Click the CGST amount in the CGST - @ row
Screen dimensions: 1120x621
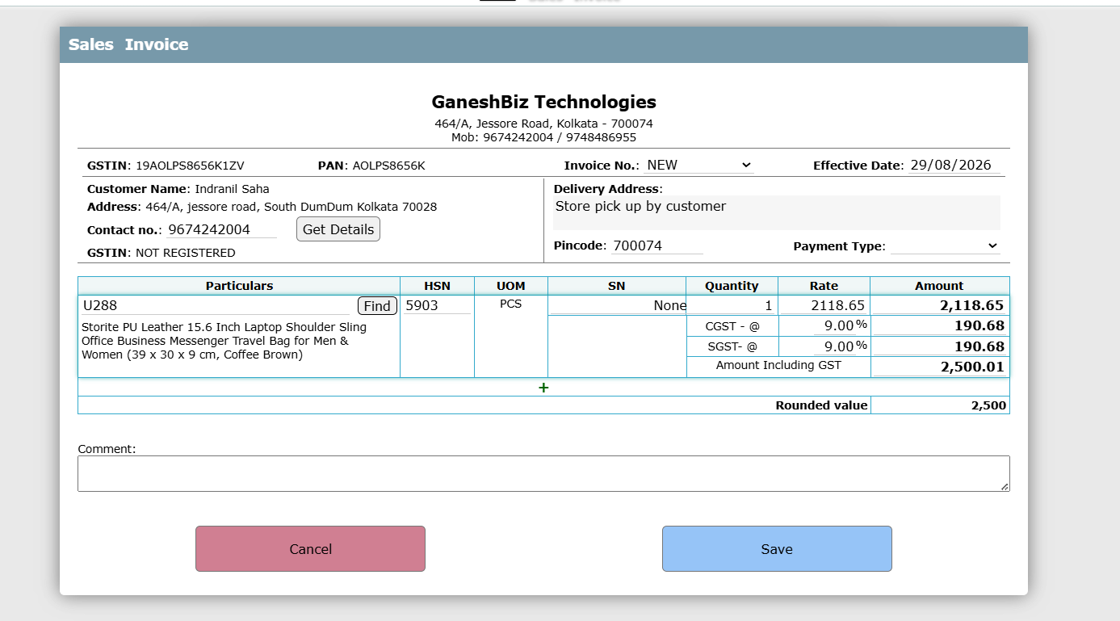pyautogui.click(x=940, y=325)
